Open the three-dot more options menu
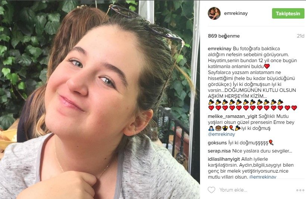 click(x=300, y=190)
